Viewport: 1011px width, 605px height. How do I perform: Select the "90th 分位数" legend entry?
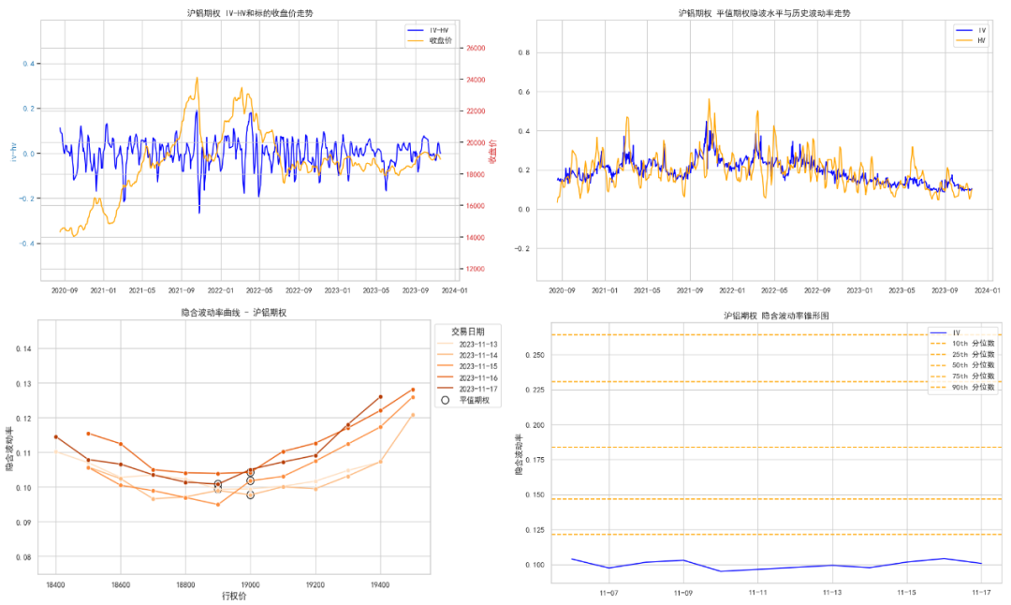point(962,388)
